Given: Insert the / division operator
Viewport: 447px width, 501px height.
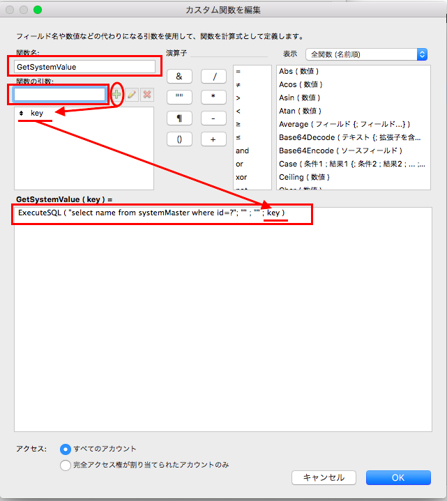Looking at the screenshot, I should pyautogui.click(x=213, y=77).
